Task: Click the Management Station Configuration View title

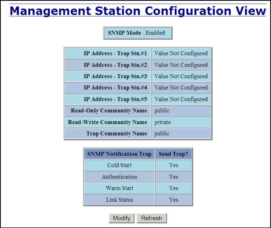Action: click(x=138, y=11)
